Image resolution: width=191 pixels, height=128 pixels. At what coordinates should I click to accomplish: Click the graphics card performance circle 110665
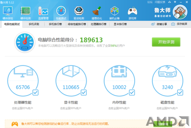click(71, 81)
